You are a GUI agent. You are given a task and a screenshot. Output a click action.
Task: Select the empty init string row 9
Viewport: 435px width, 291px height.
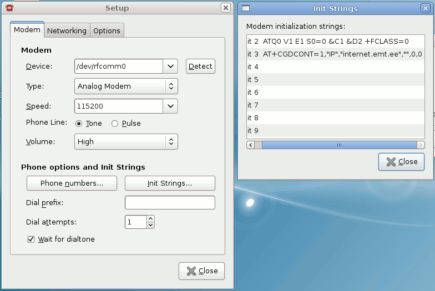[x=335, y=131]
